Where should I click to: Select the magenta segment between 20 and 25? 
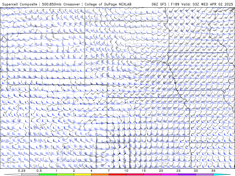pyautogui.click(x=170, y=175)
